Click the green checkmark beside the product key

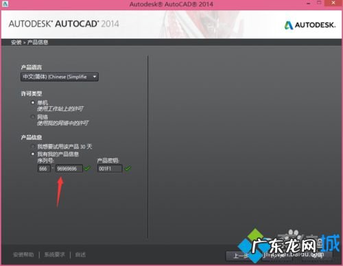[x=128, y=169]
